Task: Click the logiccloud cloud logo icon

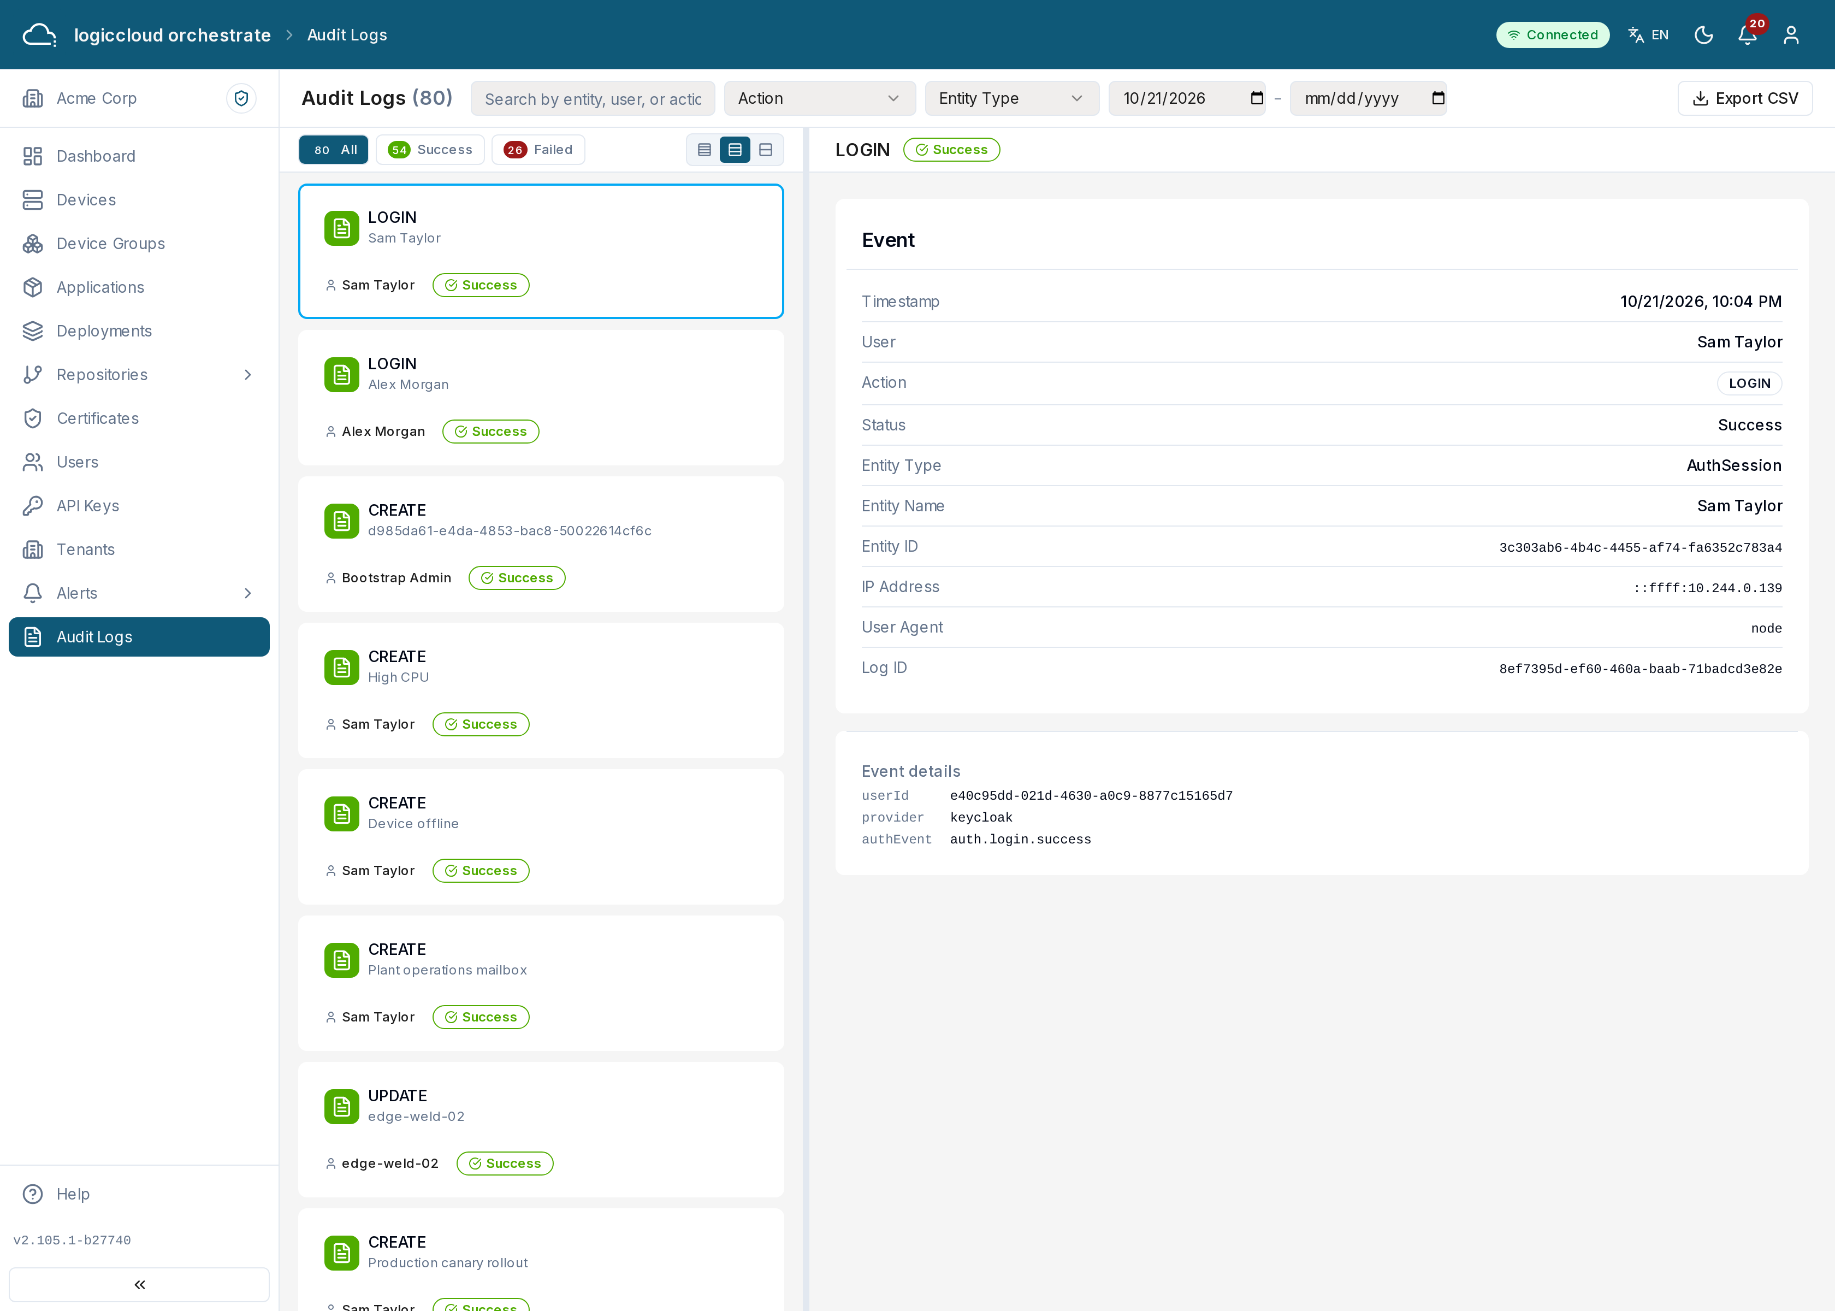Action: coord(39,35)
